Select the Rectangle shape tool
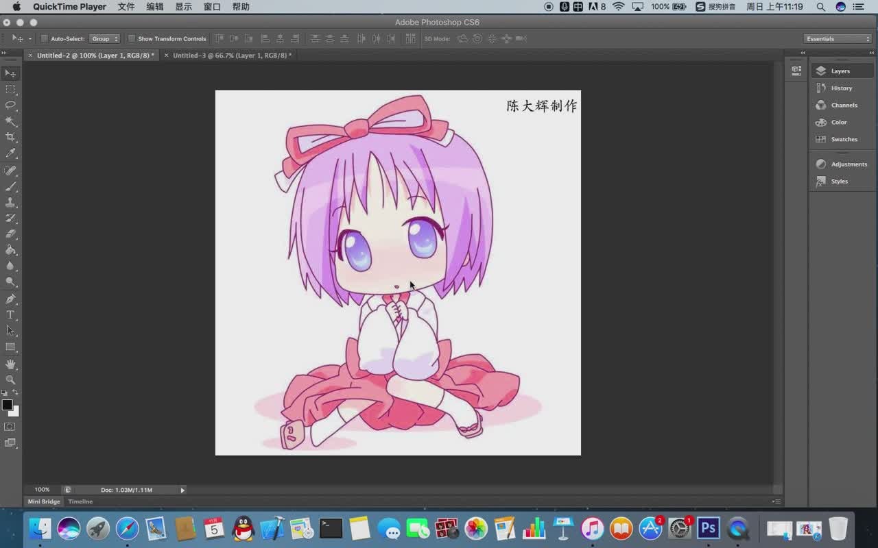 [10, 347]
